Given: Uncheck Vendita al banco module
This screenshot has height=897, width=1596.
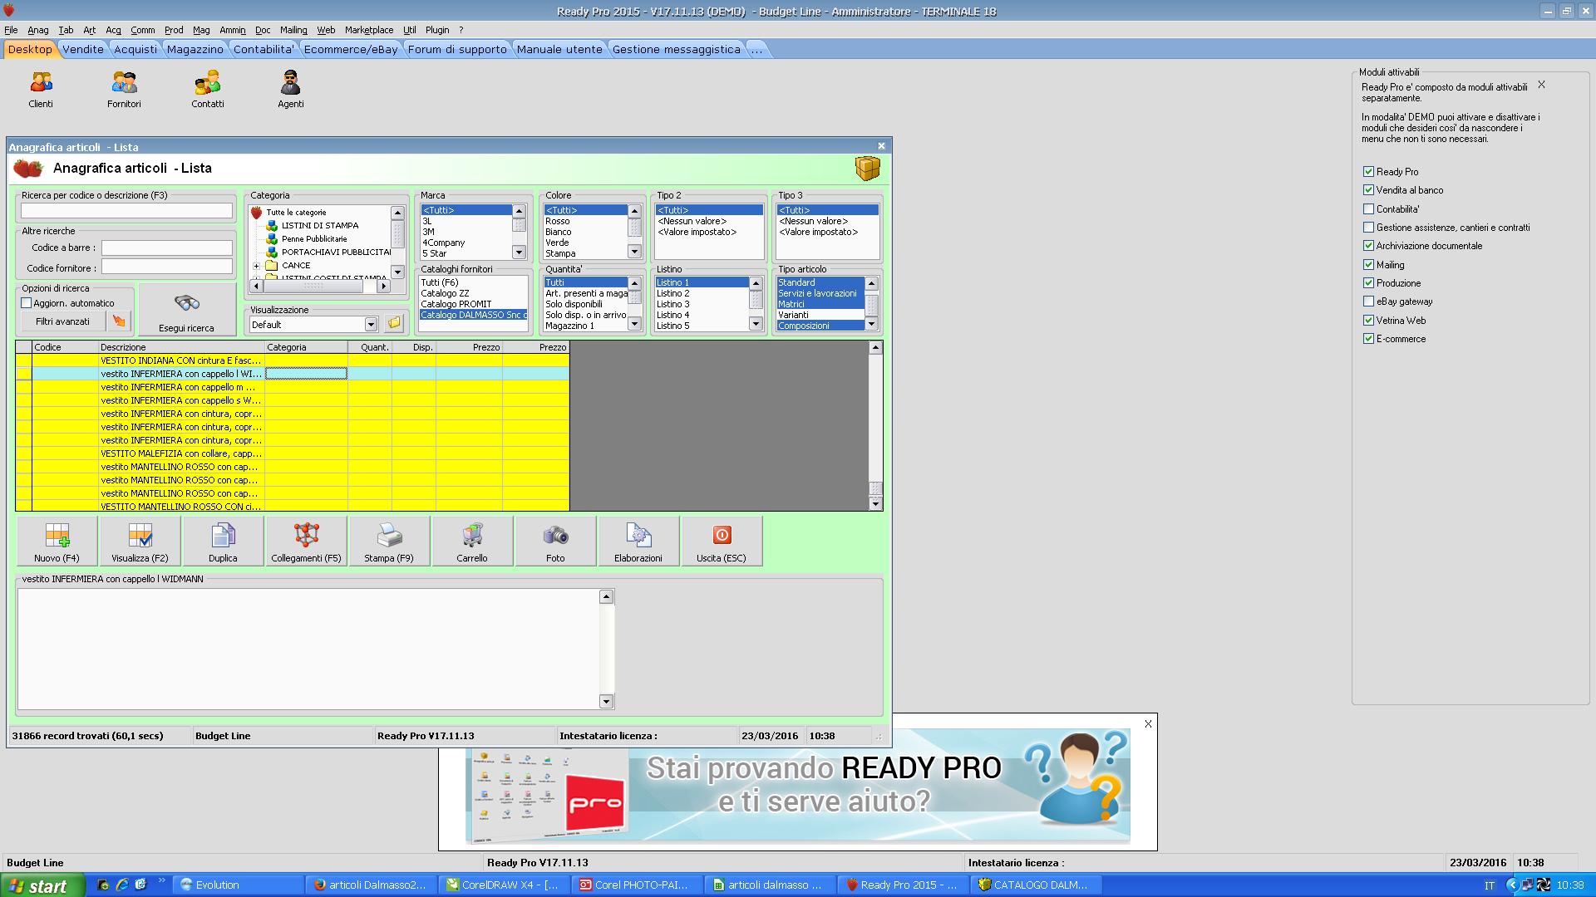Looking at the screenshot, I should click(1368, 190).
